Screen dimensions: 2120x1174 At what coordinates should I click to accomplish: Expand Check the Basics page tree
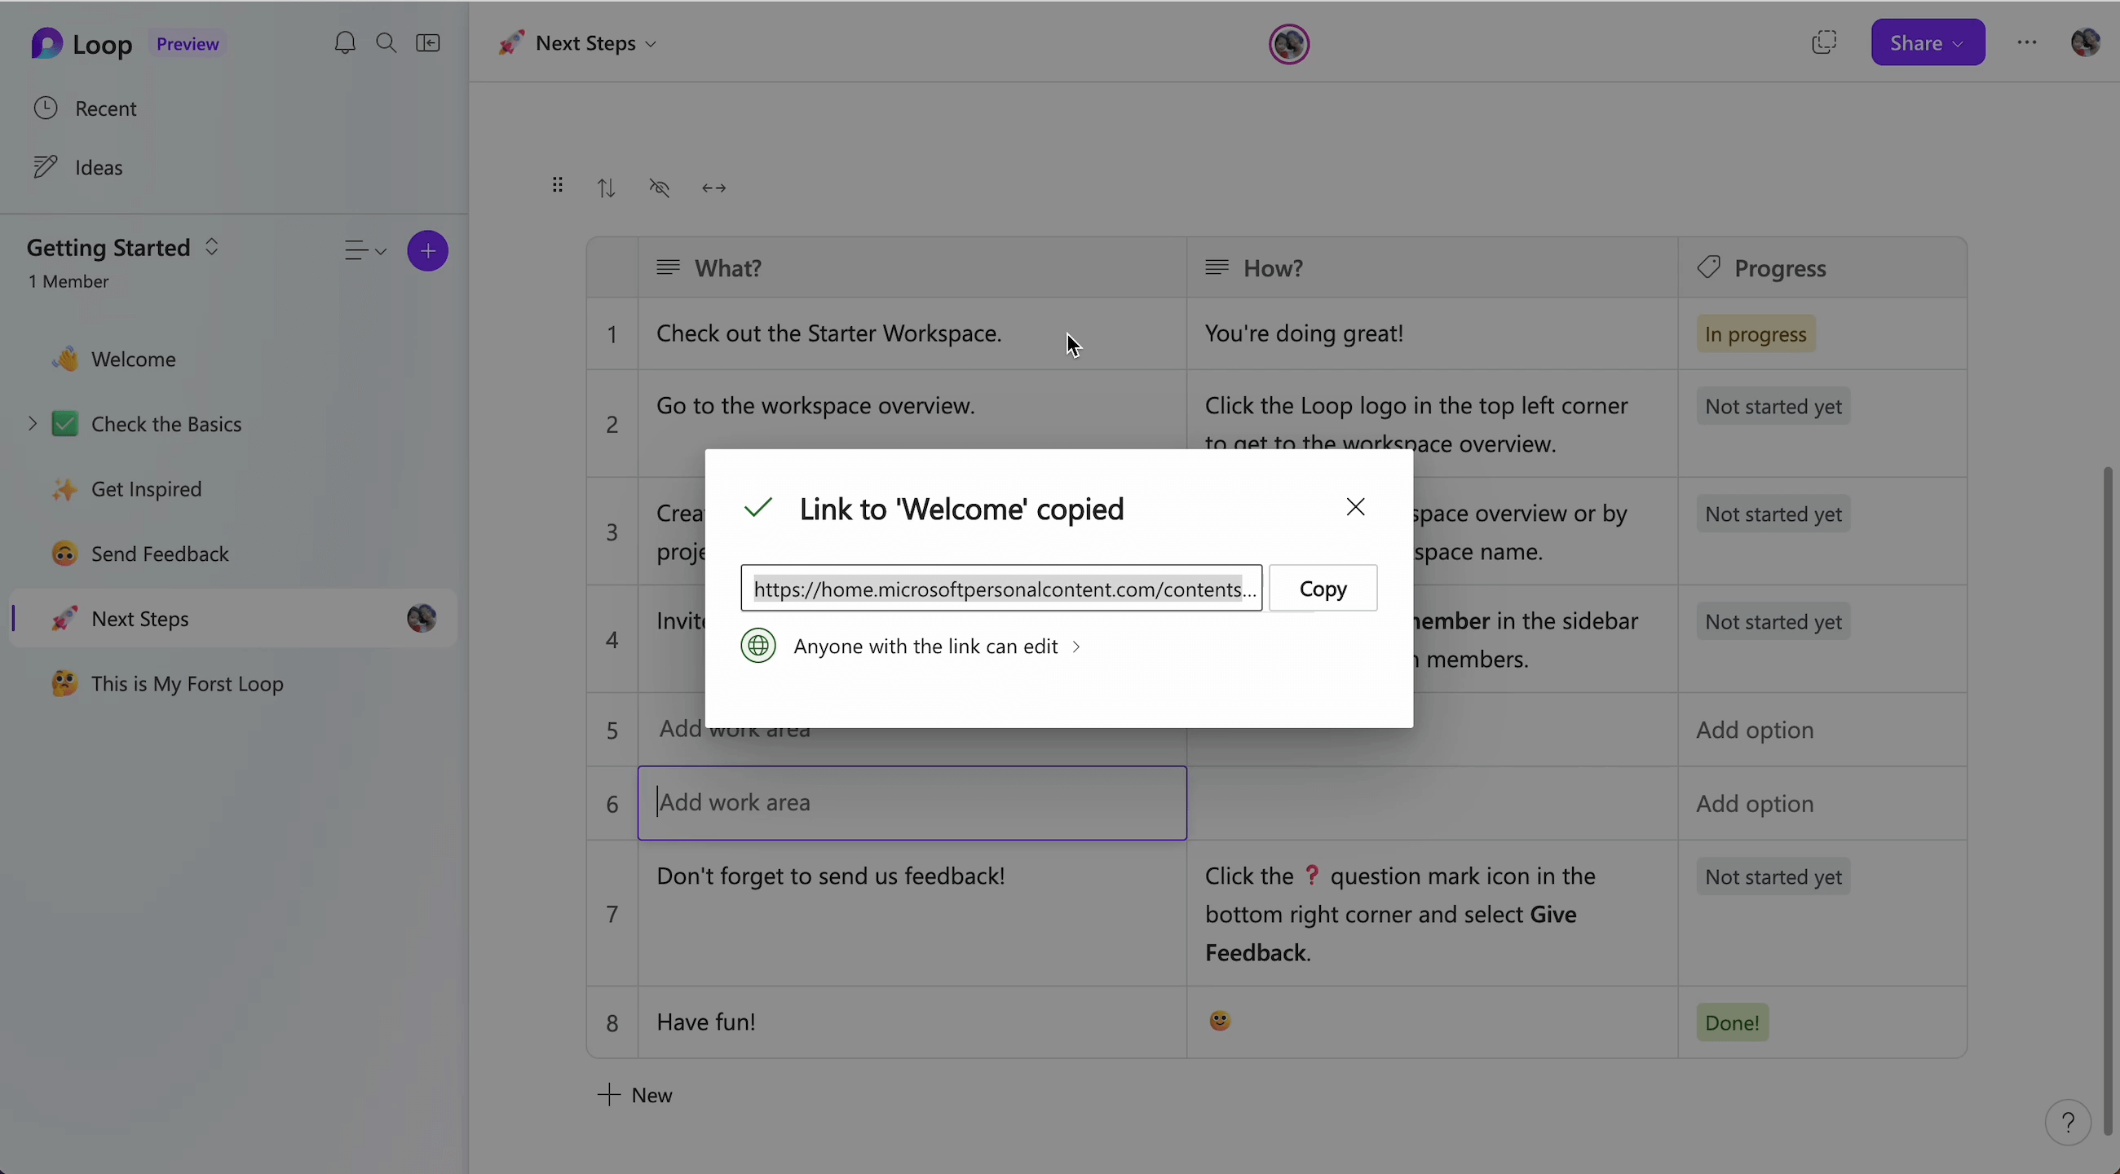tap(32, 424)
